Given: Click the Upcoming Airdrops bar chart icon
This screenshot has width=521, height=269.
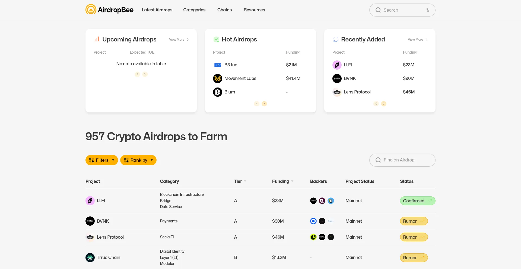Looking at the screenshot, I should tap(97, 39).
